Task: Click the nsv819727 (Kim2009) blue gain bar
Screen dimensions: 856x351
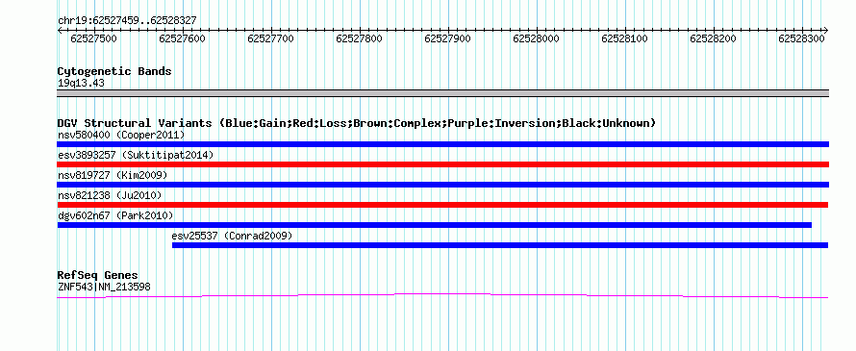Action: click(442, 185)
